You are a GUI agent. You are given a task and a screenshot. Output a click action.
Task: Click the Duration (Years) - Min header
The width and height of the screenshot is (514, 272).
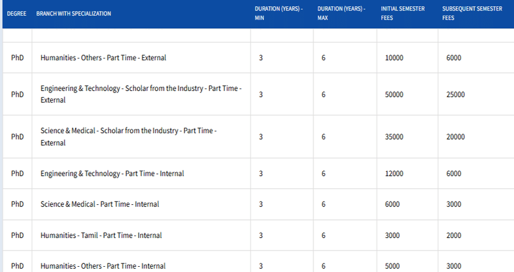point(278,13)
